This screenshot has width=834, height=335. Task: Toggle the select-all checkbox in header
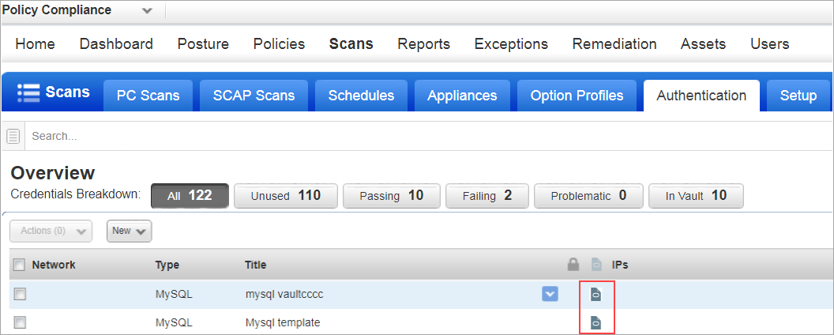coord(20,265)
